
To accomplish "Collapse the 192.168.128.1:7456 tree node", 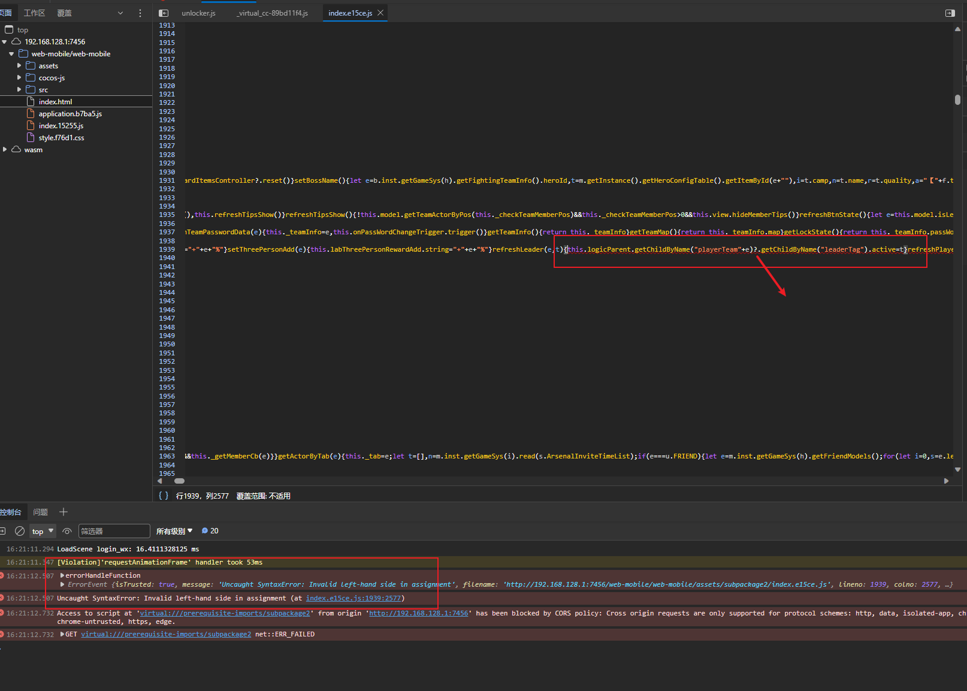I will pos(5,41).
